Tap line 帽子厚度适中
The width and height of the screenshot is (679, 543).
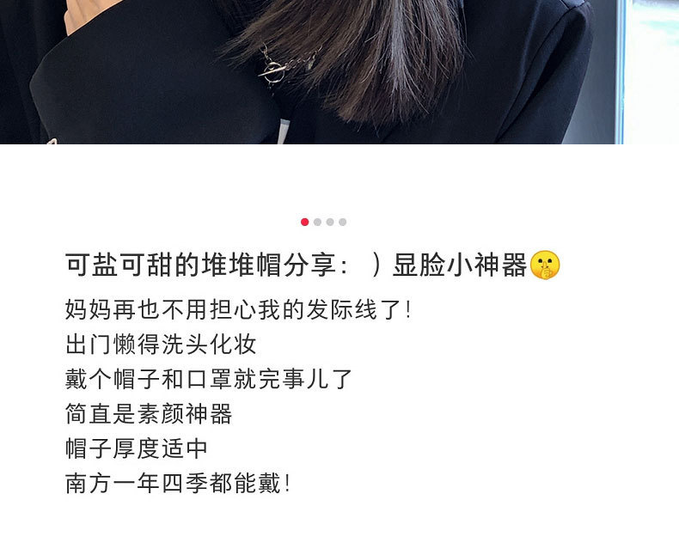coord(137,448)
